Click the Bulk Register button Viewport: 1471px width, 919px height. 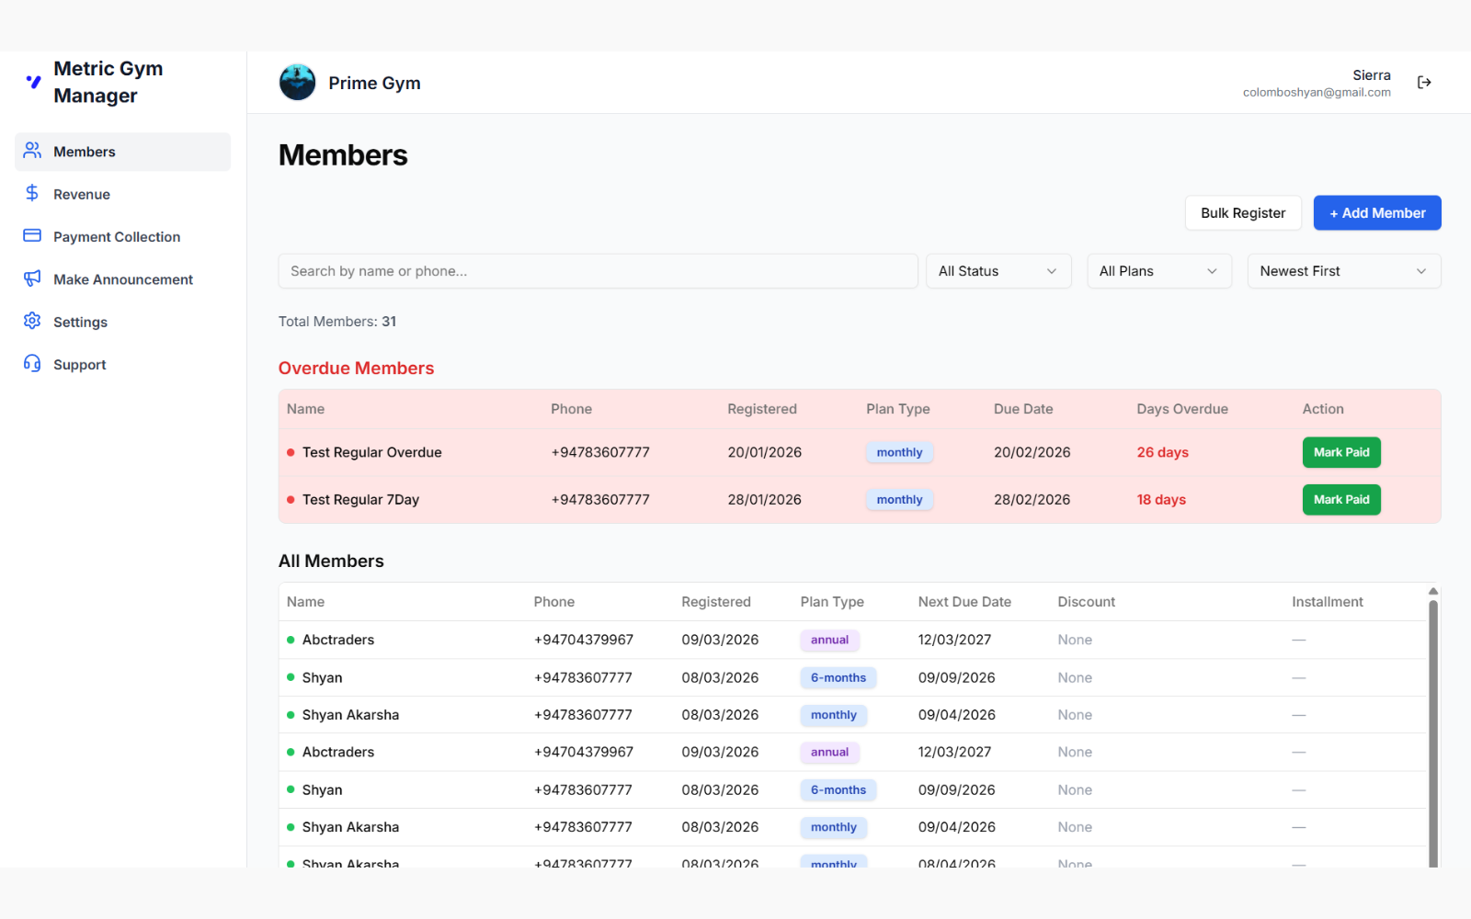[x=1243, y=212]
